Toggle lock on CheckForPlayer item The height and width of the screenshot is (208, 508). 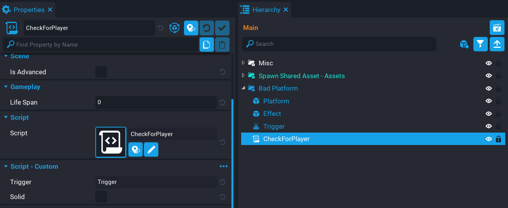498,139
